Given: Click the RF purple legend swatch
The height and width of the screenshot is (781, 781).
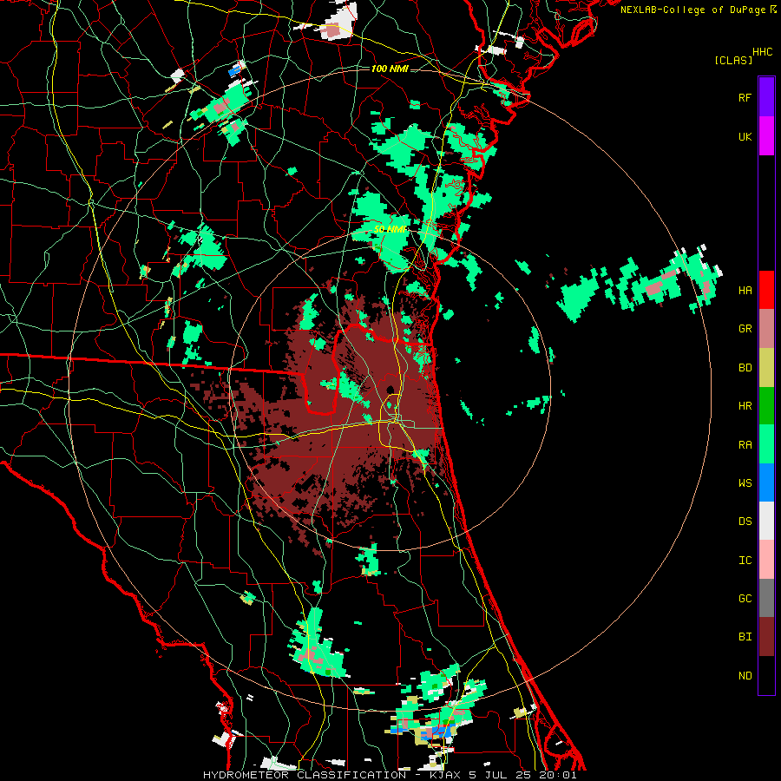Looking at the screenshot, I should pyautogui.click(x=766, y=97).
